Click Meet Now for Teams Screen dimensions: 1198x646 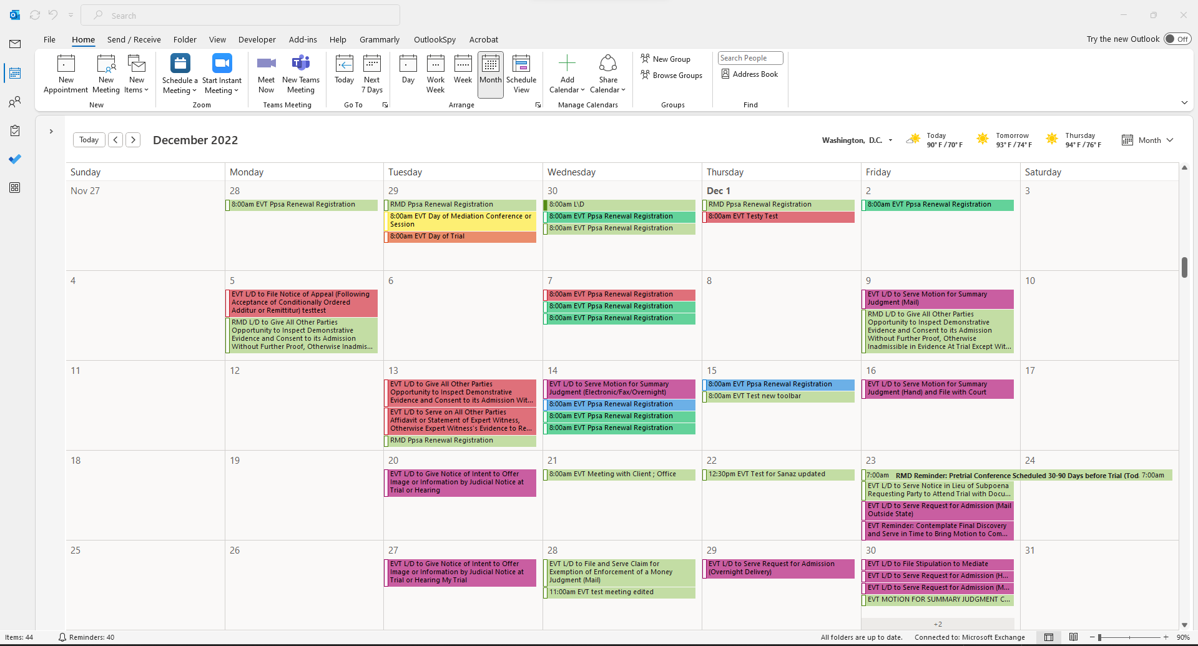(266, 74)
